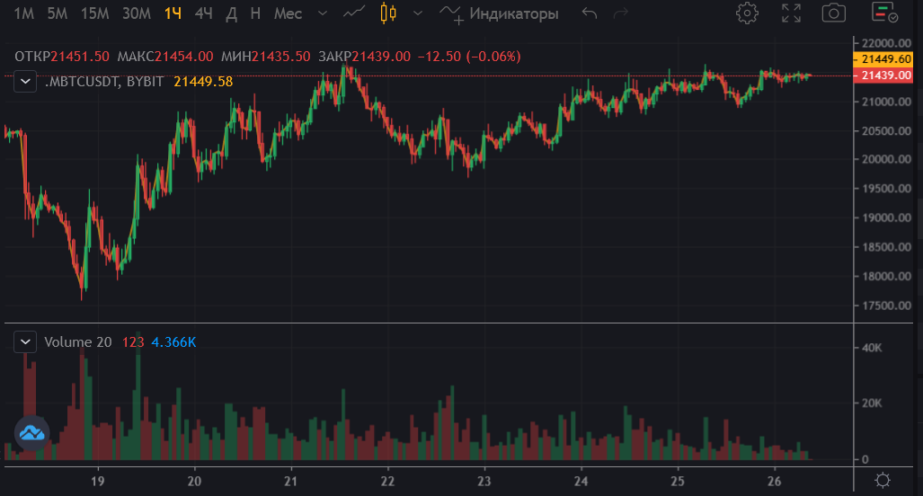Screen dimensions: 923x496
Task: Enter fullscreen chart mode
Action: coord(791,13)
